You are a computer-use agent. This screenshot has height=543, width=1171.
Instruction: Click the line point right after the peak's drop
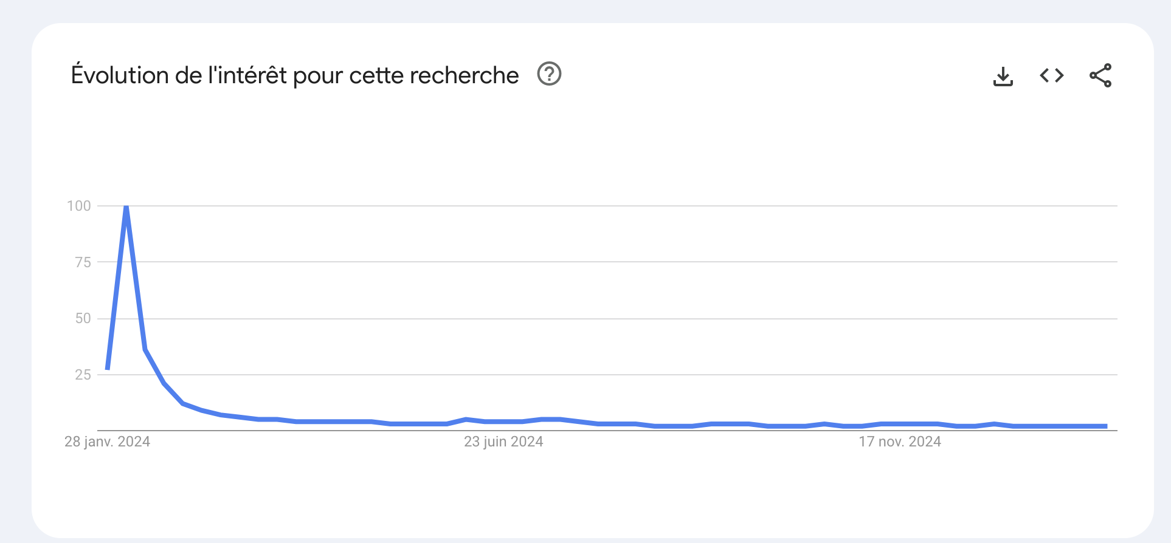click(x=145, y=350)
